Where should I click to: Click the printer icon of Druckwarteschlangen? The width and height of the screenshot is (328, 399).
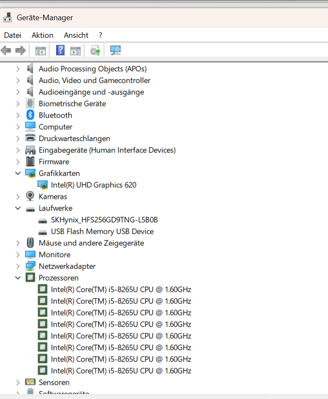pyautogui.click(x=30, y=138)
